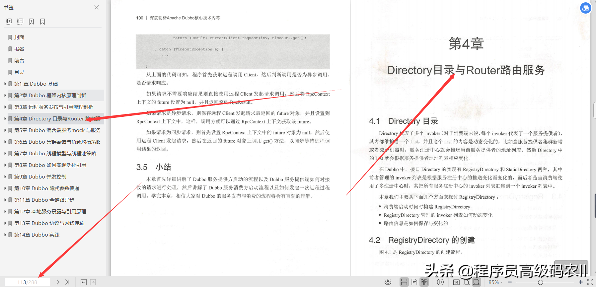Go back to previous view
This screenshot has height=287, width=596.
(84, 282)
